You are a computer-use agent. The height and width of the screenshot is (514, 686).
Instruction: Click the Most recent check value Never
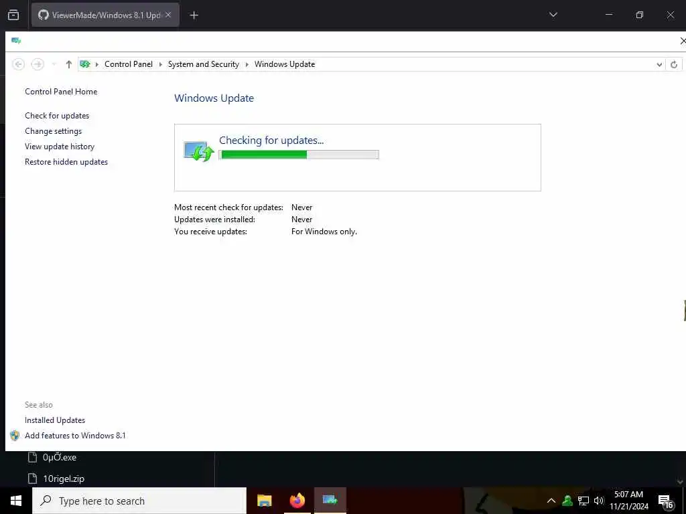click(302, 207)
